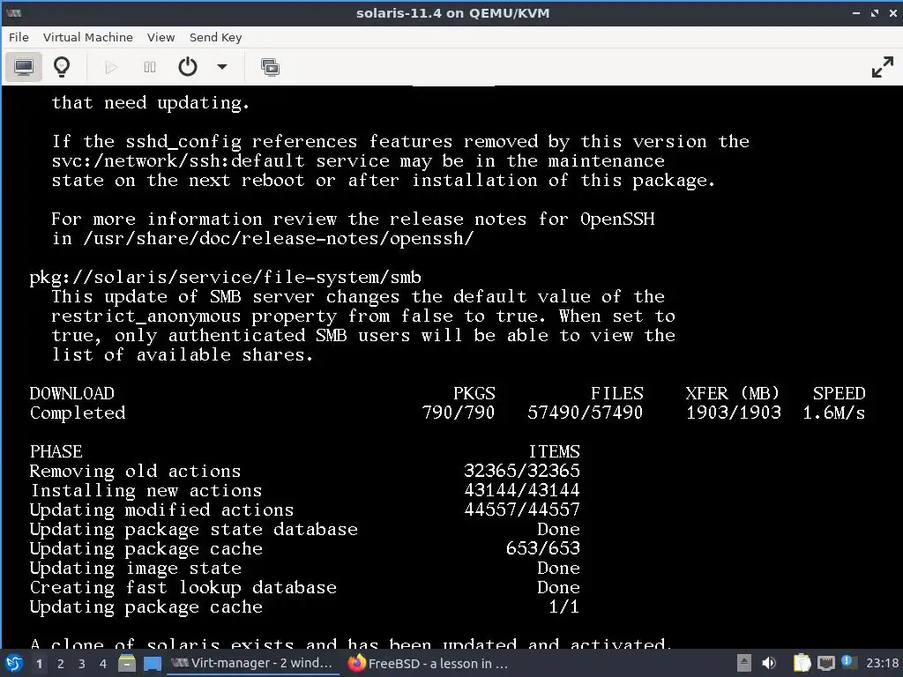Open the shutdown options dropdown arrow
The height and width of the screenshot is (677, 903).
tap(221, 67)
